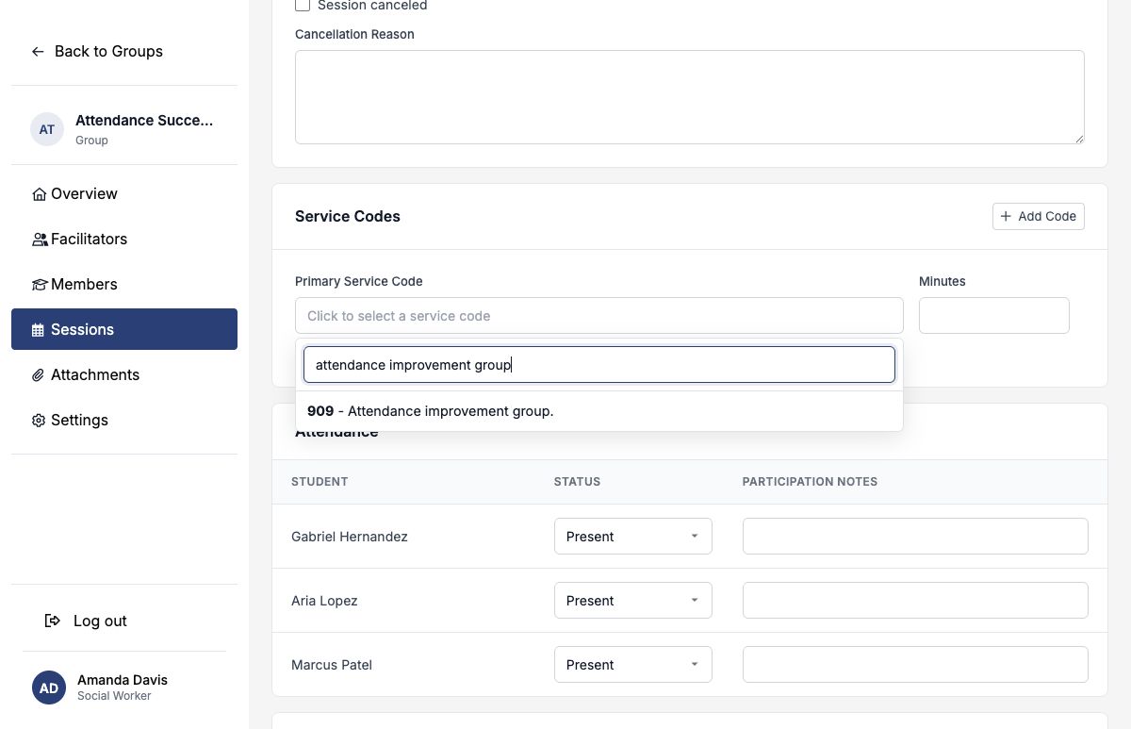Go Back to Groups

point(97,51)
